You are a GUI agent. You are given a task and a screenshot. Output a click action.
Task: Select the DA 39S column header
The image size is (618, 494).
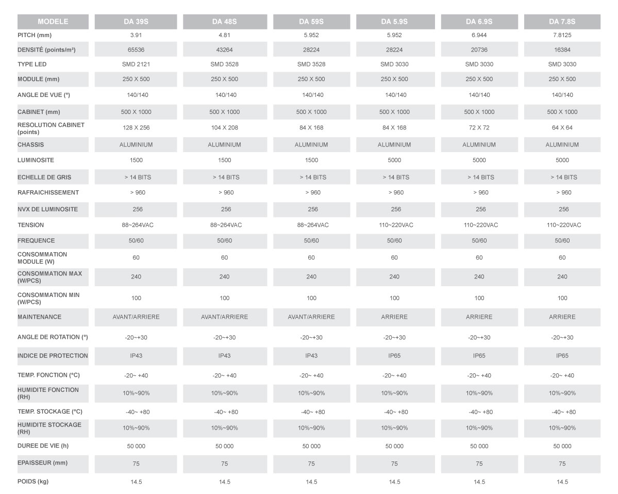(136, 22)
